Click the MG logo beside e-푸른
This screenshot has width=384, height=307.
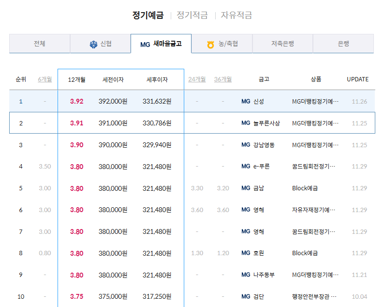click(246, 166)
